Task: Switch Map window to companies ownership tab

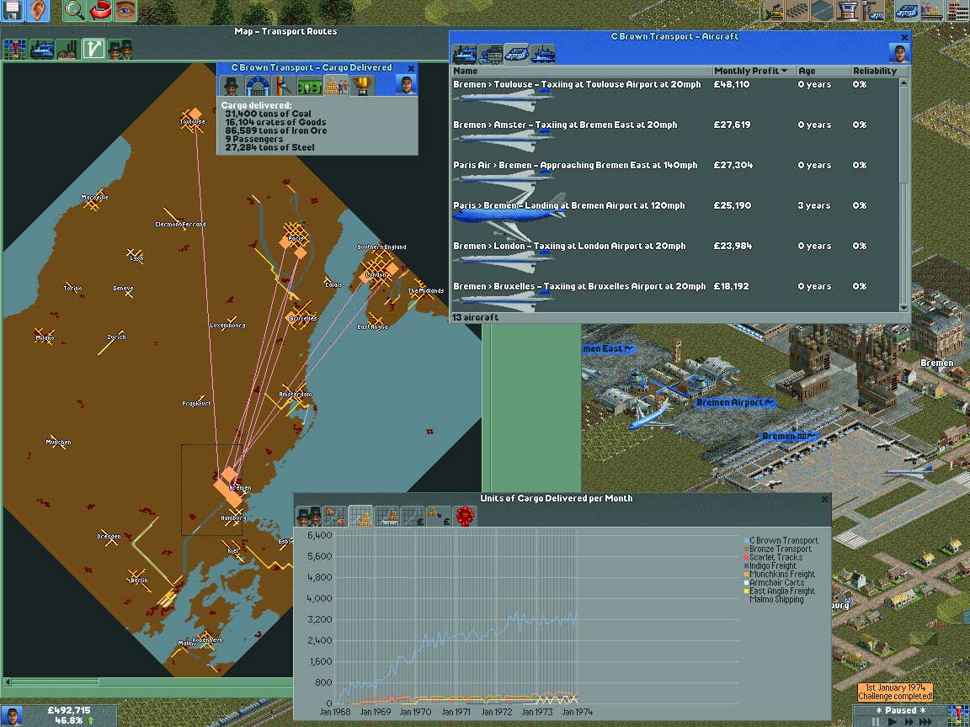Action: pos(120,50)
